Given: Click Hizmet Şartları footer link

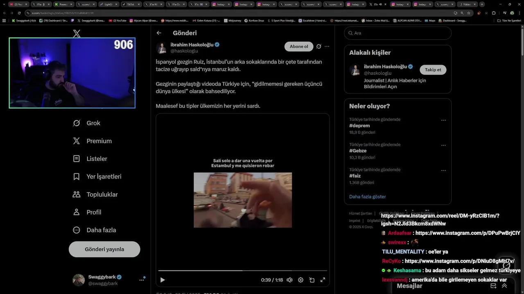Looking at the screenshot, I should 360,214.
